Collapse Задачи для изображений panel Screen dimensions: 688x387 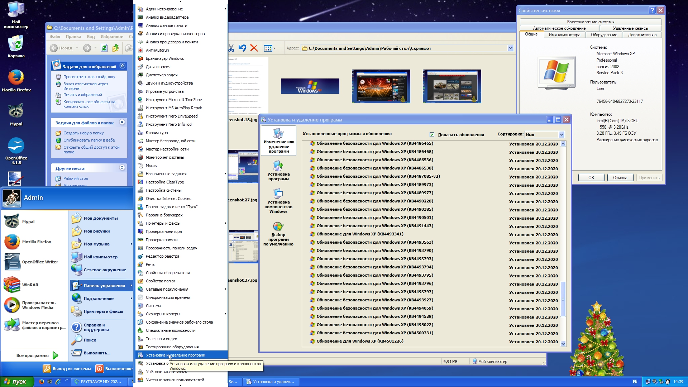123,66
